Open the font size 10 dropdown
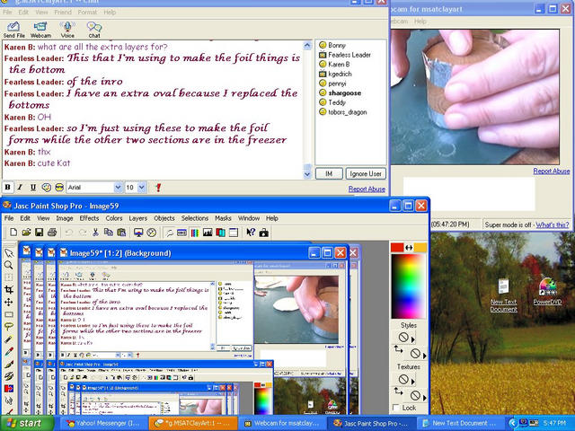This screenshot has width=575, height=431. (x=142, y=188)
